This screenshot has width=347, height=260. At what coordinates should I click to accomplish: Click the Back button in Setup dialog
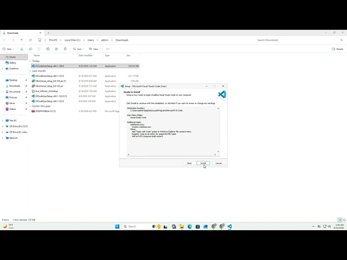tap(189, 163)
